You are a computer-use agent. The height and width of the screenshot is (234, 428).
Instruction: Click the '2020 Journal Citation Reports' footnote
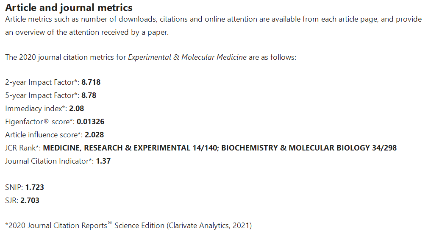56,225
